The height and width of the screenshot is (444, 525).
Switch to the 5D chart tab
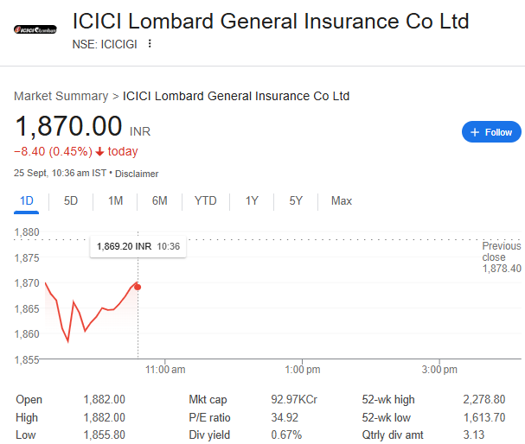pos(71,201)
